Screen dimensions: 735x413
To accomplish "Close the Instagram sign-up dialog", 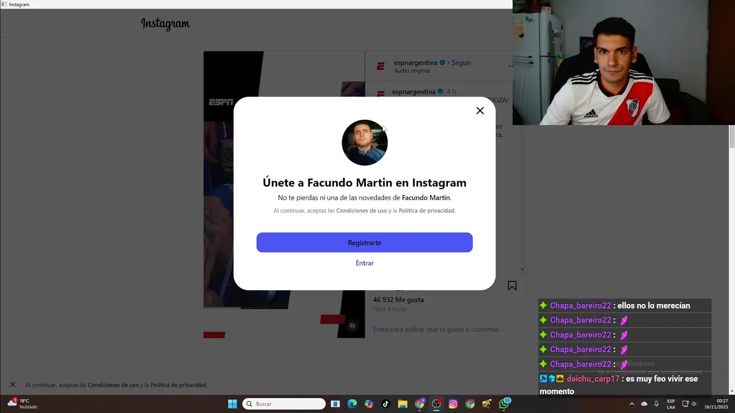I will (480, 111).
